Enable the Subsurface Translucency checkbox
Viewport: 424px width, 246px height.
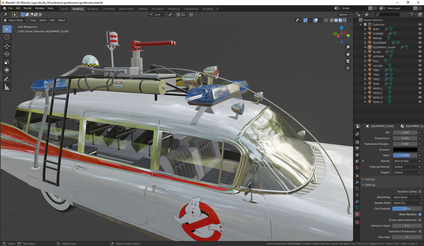[420, 231]
